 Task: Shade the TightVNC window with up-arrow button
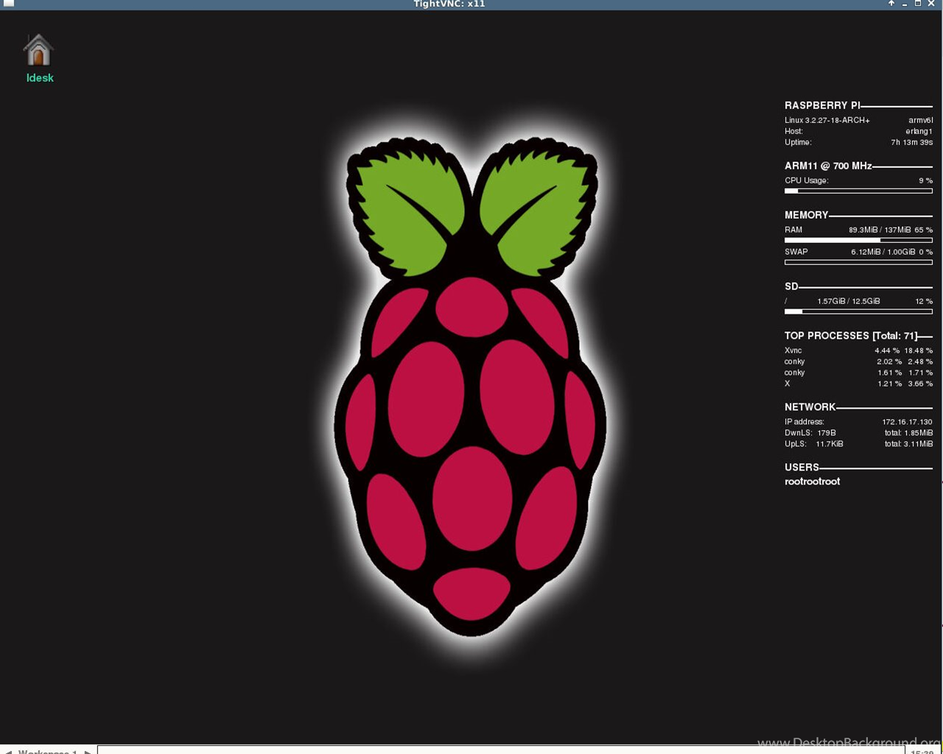[x=891, y=4]
